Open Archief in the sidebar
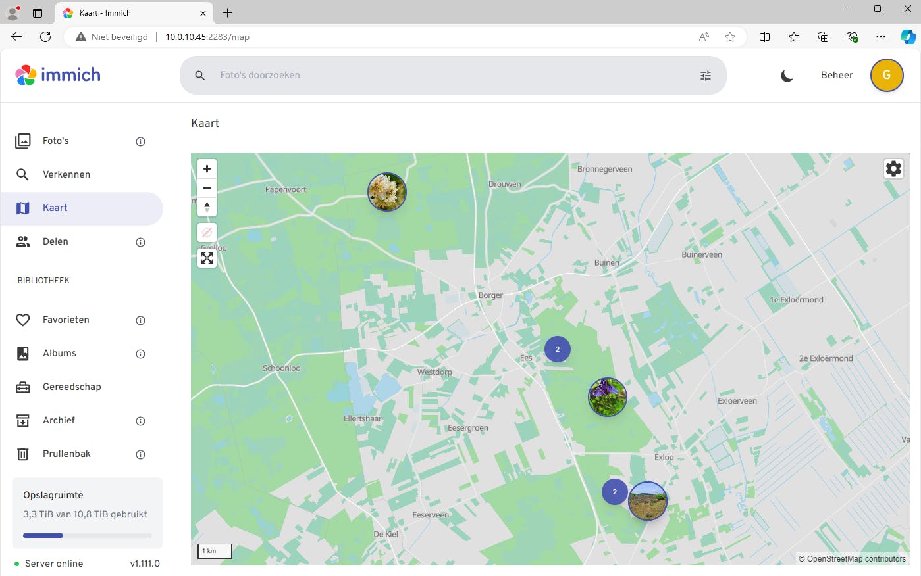The height and width of the screenshot is (576, 921). point(82,420)
